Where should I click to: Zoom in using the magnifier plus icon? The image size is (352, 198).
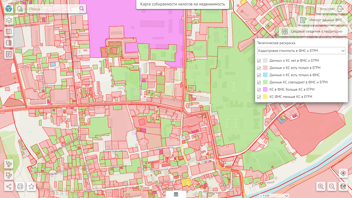(x=321, y=186)
